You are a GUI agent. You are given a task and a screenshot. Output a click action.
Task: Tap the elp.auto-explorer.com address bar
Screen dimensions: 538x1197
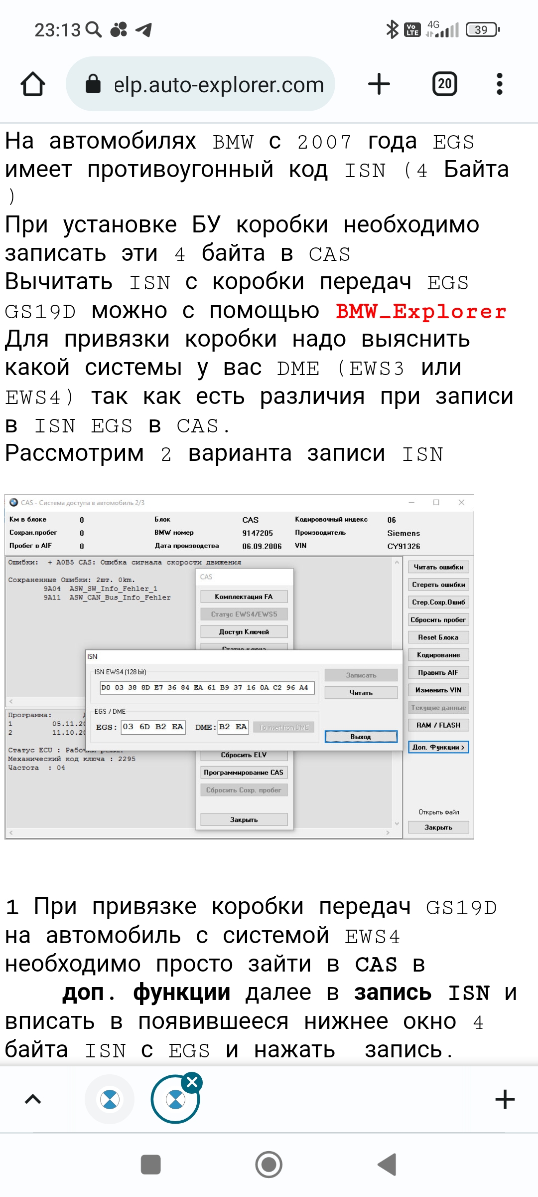pyautogui.click(x=218, y=85)
